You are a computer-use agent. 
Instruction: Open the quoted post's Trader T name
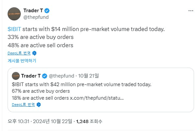[x=31, y=76]
